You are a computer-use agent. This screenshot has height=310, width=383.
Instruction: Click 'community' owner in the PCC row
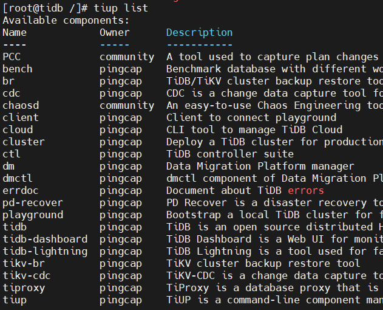coord(127,57)
